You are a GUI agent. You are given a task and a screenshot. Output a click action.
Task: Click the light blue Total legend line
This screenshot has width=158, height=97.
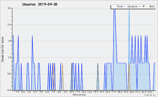(x=113, y=7)
